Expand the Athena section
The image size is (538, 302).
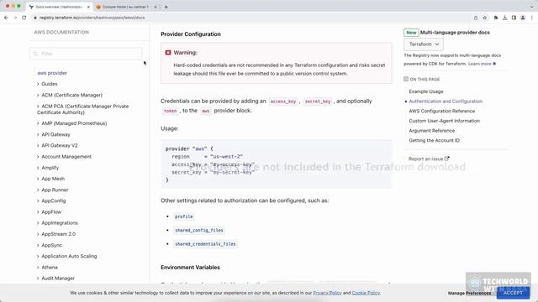pyautogui.click(x=47, y=268)
